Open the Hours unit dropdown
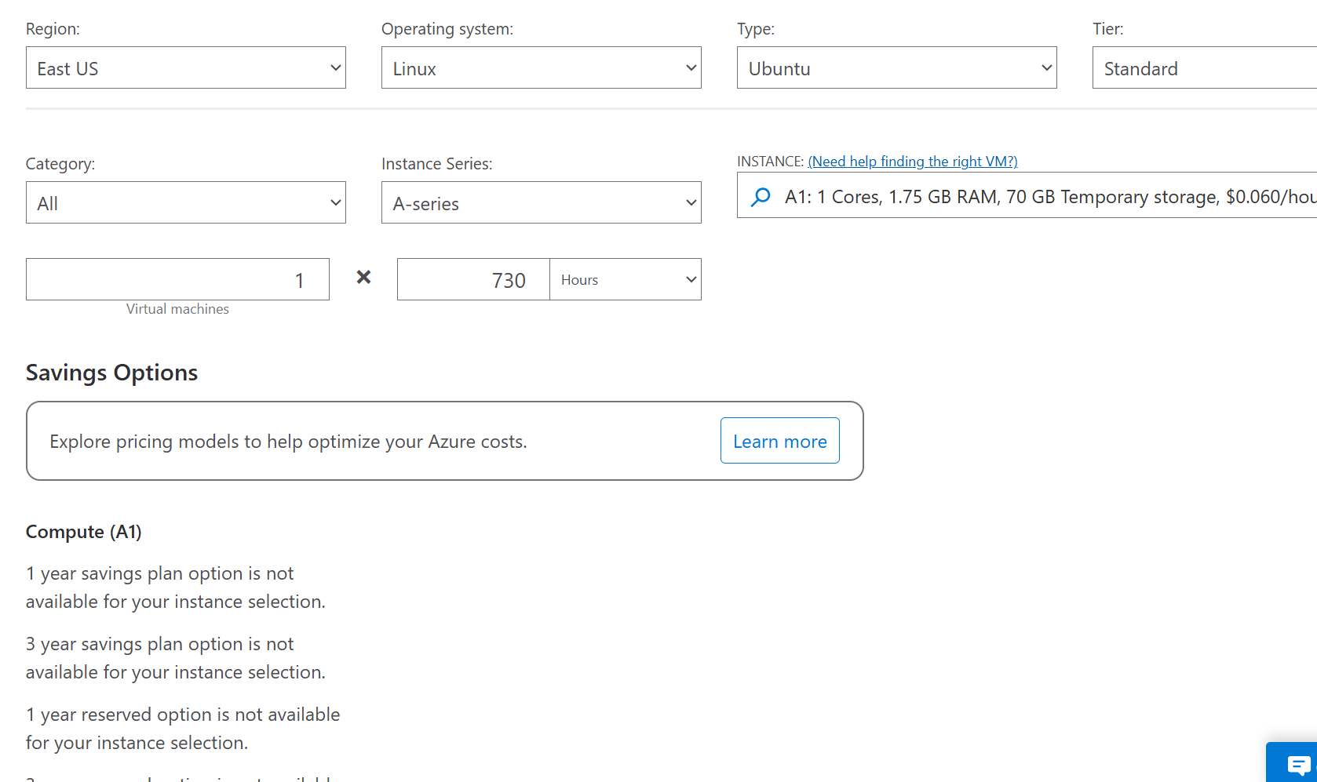 tap(626, 280)
